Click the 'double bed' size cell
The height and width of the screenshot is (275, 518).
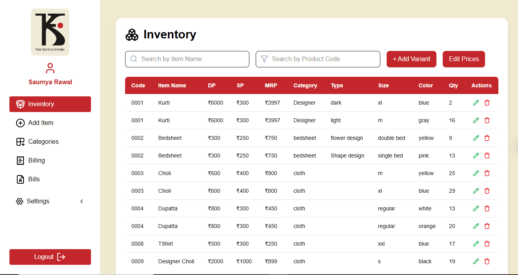point(391,138)
